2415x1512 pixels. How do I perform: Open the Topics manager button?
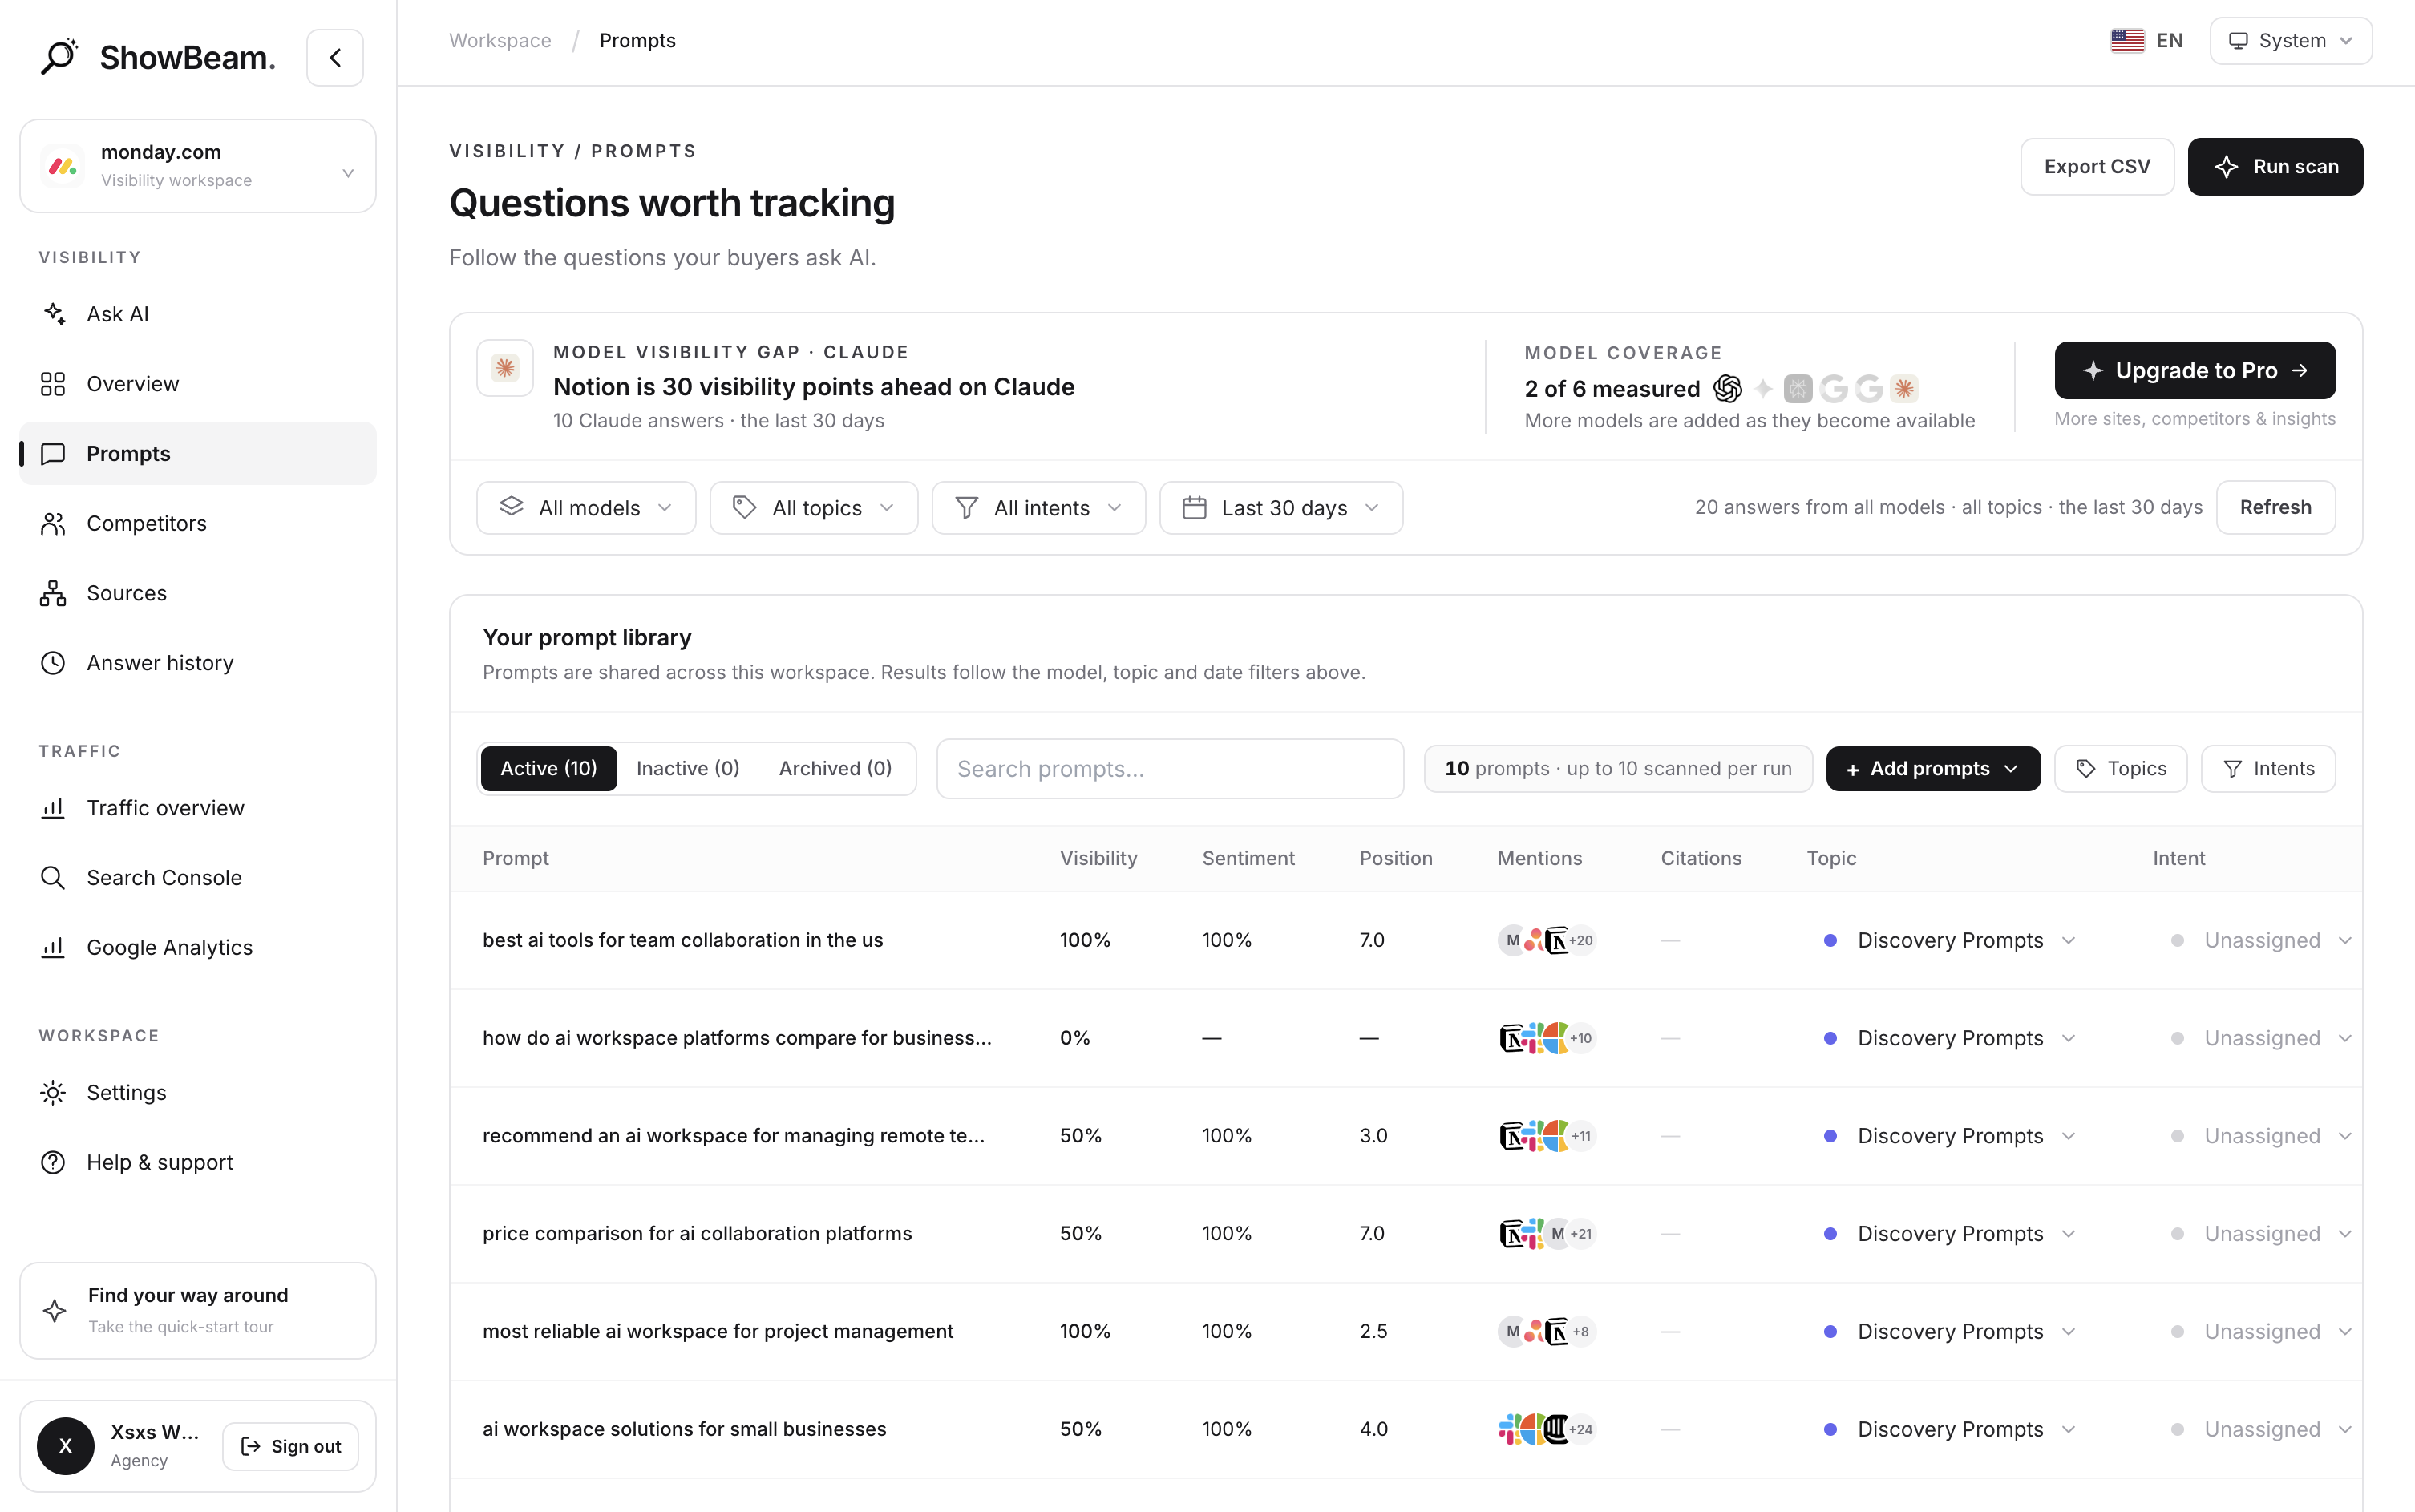coord(2120,769)
